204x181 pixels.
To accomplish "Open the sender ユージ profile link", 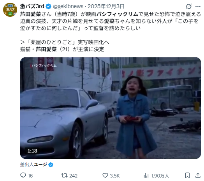I will click(40, 165).
